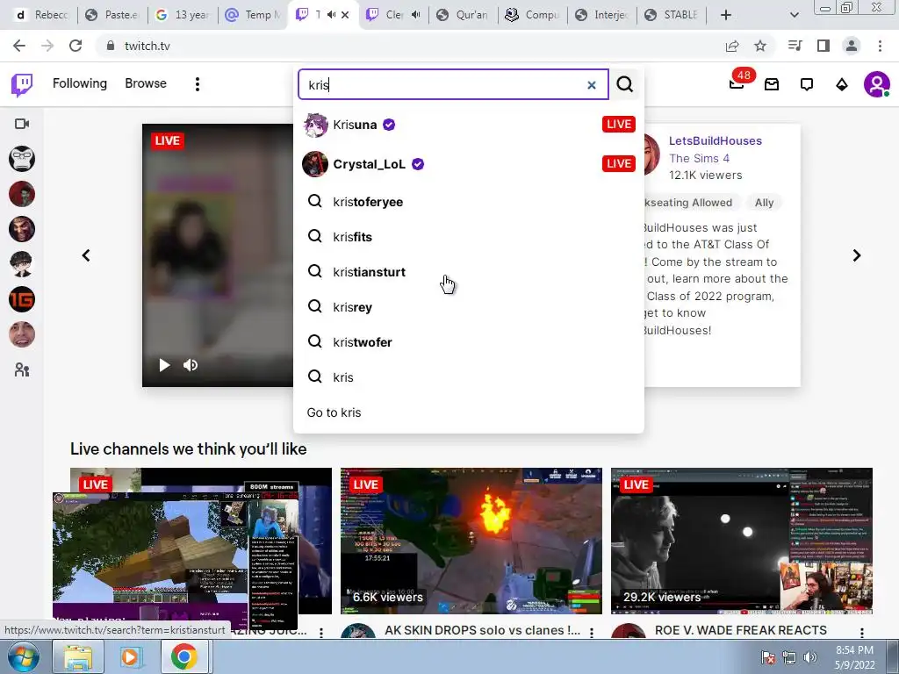Click the Get Bits diamond icon
899x674 pixels.
click(841, 85)
